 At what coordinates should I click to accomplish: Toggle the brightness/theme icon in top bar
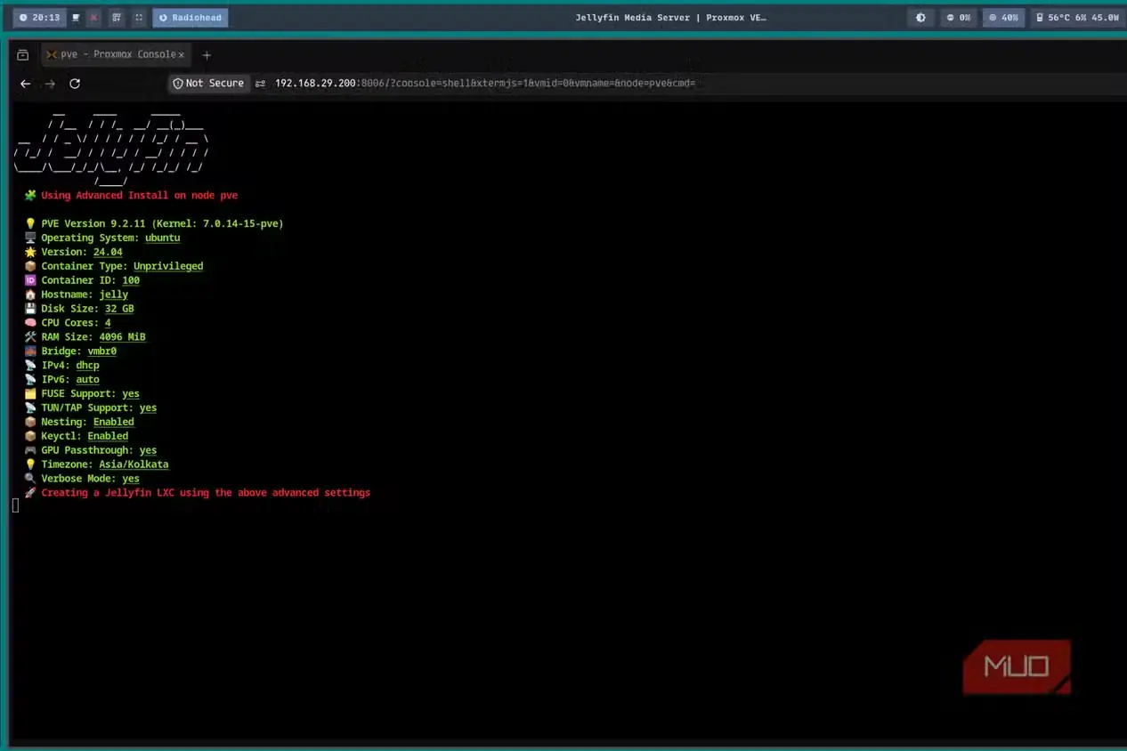coord(920,18)
